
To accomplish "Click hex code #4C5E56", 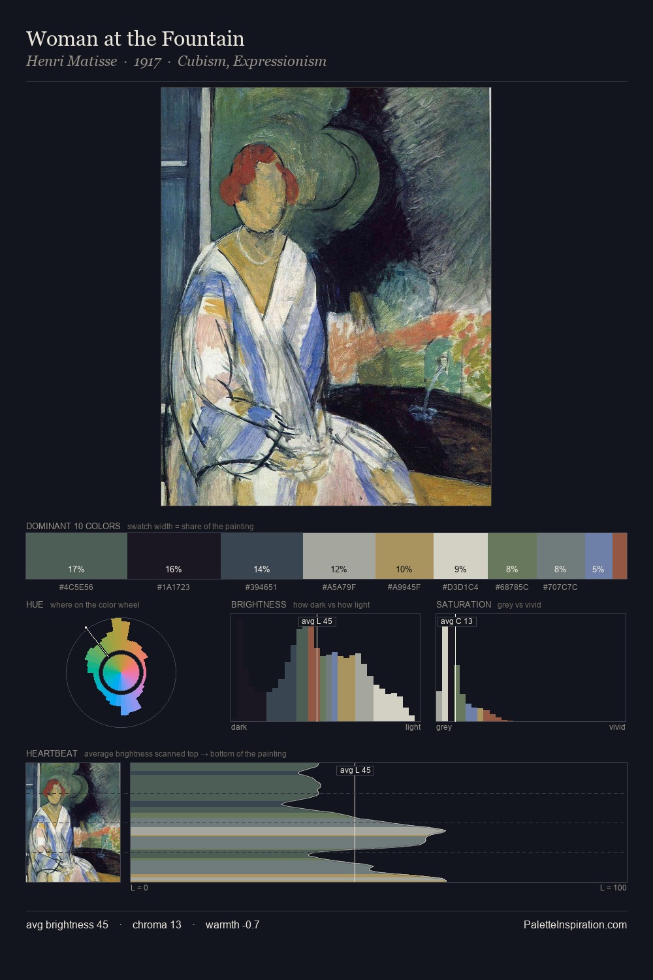I will pos(76,587).
